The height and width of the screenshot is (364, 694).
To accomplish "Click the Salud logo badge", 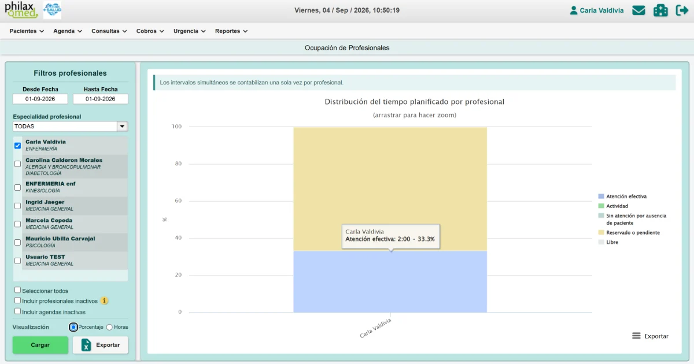I will pyautogui.click(x=52, y=10).
